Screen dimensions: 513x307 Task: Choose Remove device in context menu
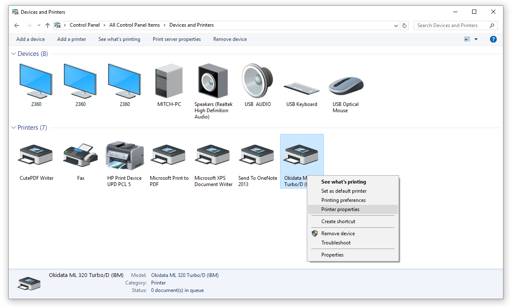click(353, 234)
